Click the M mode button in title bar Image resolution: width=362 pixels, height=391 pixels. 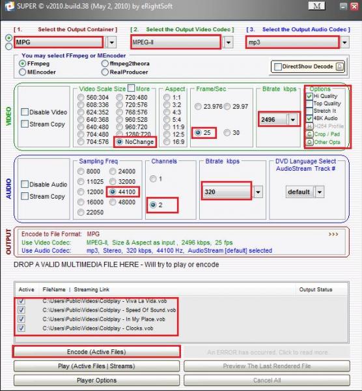316,6
